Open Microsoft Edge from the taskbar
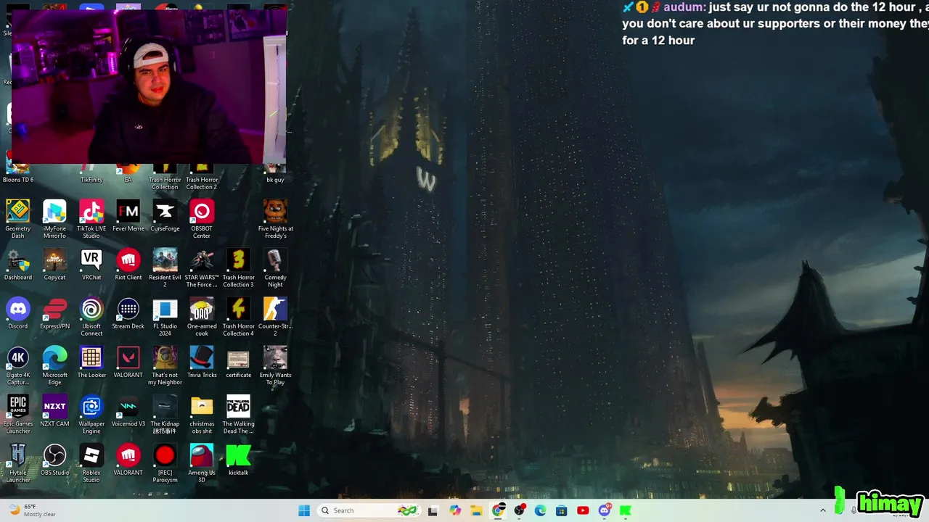 pyautogui.click(x=541, y=510)
